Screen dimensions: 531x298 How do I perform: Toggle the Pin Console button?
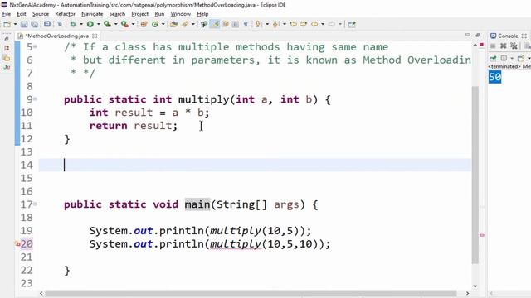click(x=493, y=58)
